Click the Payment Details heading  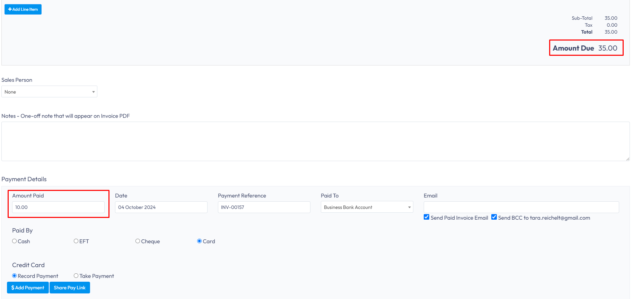(24, 179)
